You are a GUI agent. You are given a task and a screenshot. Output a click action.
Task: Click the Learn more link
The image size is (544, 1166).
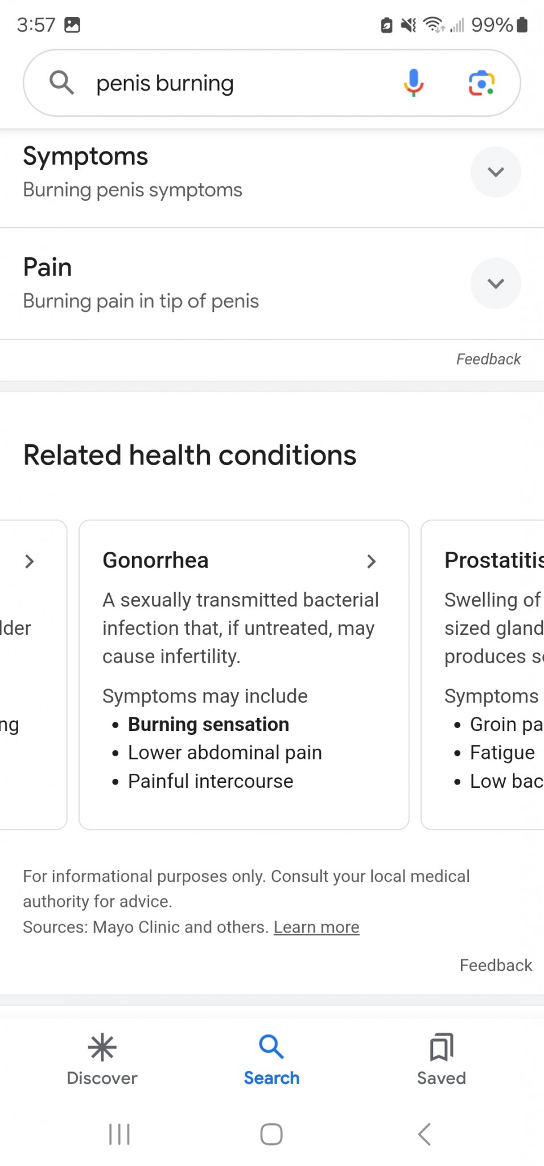coord(316,927)
